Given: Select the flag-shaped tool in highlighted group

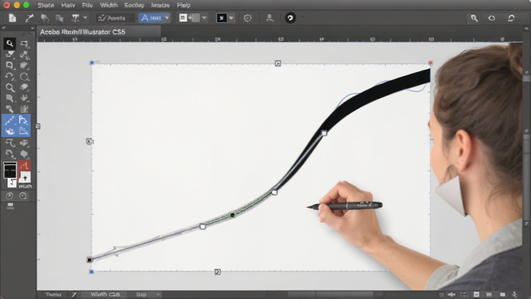Looking at the screenshot, I should (x=23, y=120).
